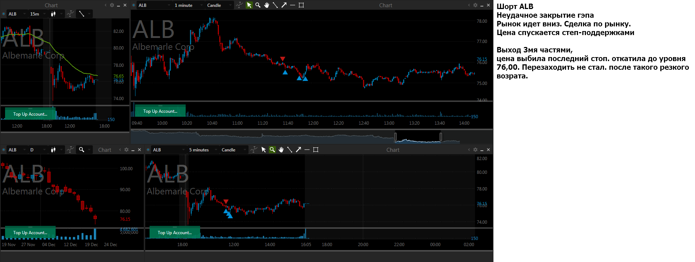This screenshot has height=262, width=695.
Task: Select the zoom magnifier in daily chart toolbar
Action: click(82, 150)
